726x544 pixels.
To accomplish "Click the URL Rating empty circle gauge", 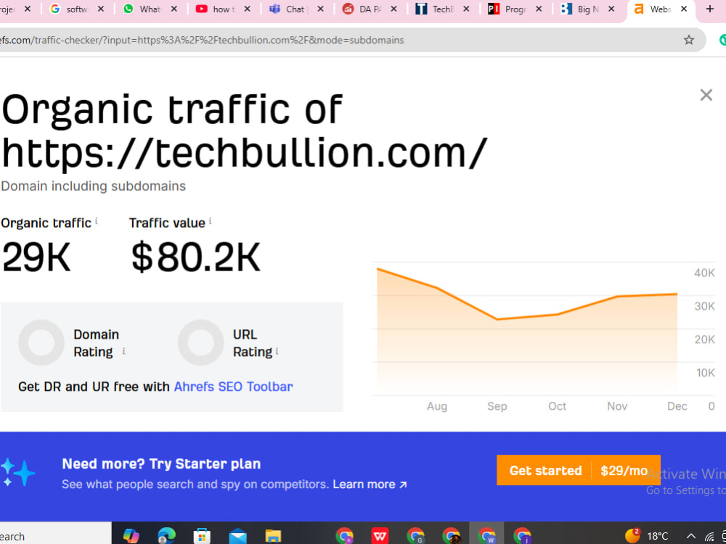I will pos(201,342).
